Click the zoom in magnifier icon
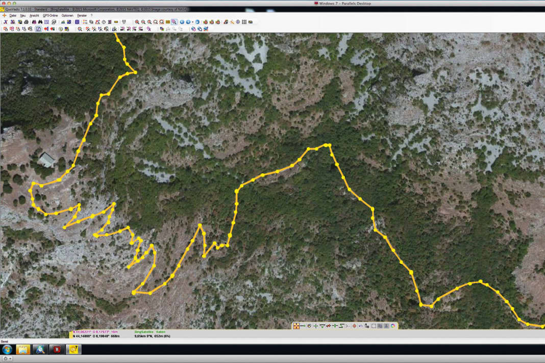 click(x=137, y=22)
